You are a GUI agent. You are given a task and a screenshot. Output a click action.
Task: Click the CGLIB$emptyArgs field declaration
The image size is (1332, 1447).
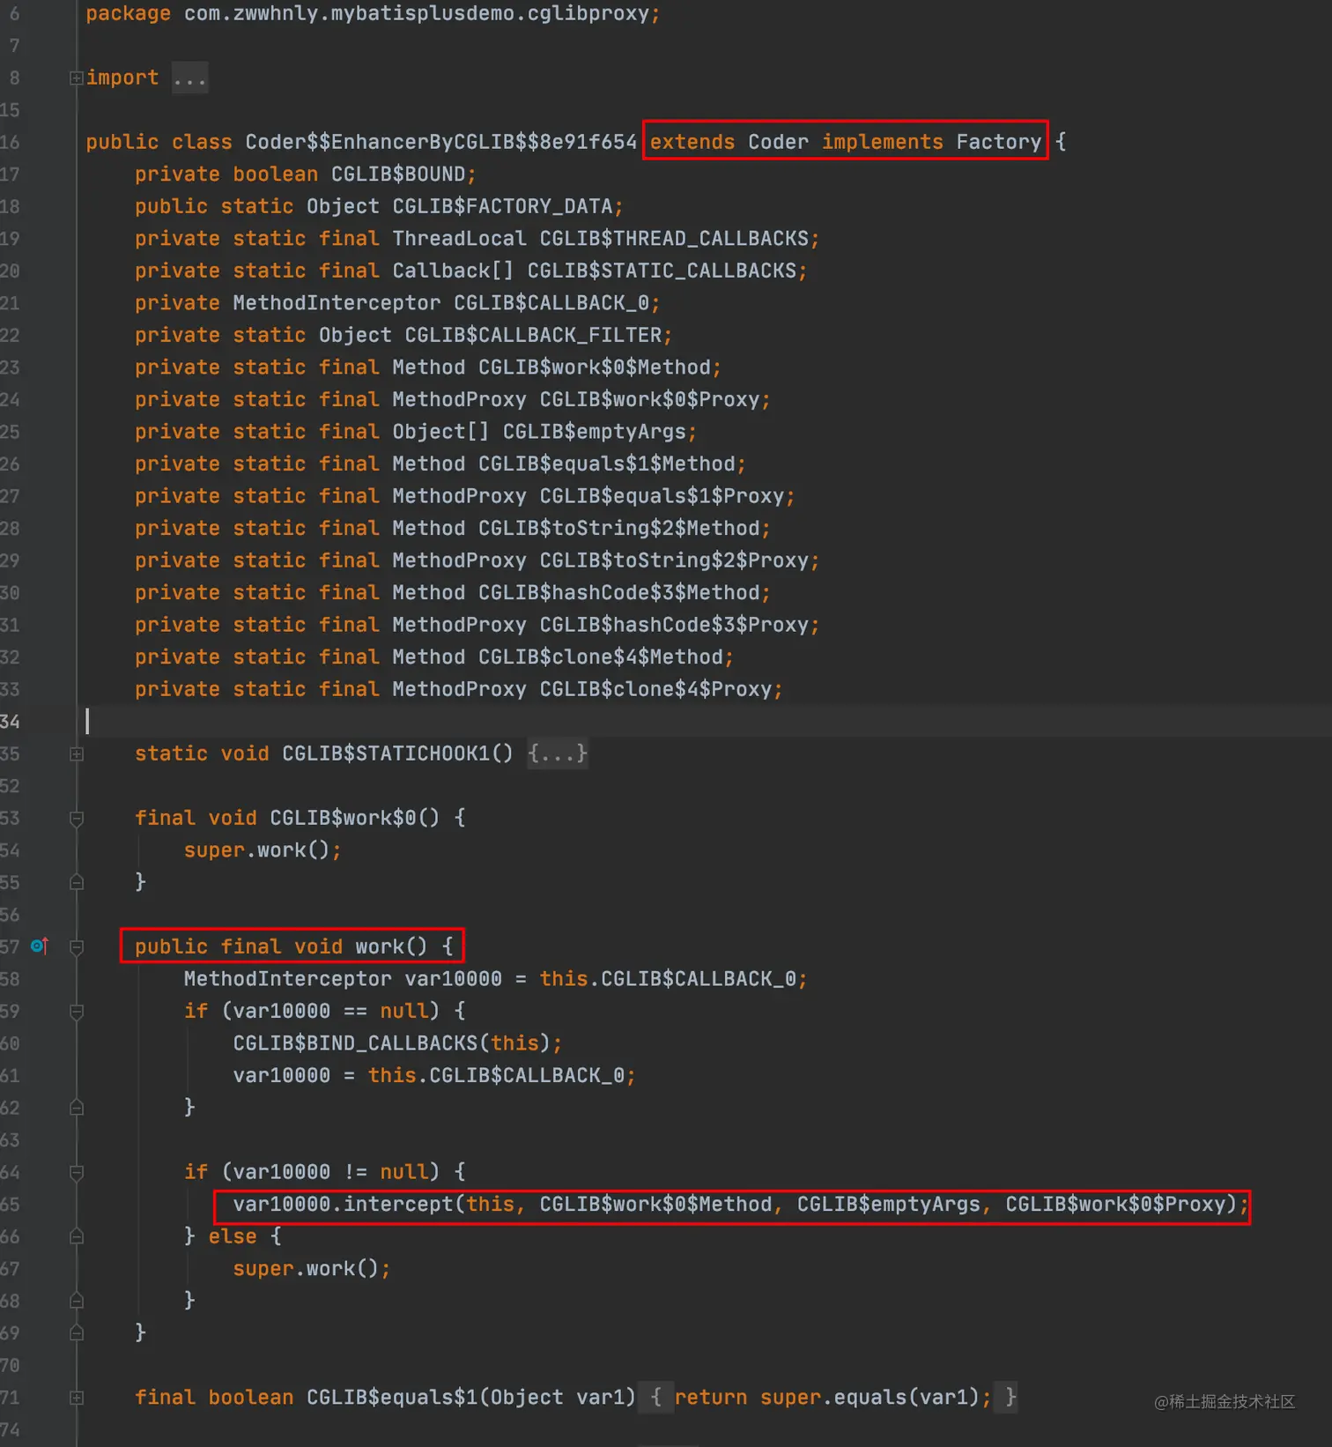pyautogui.click(x=594, y=432)
